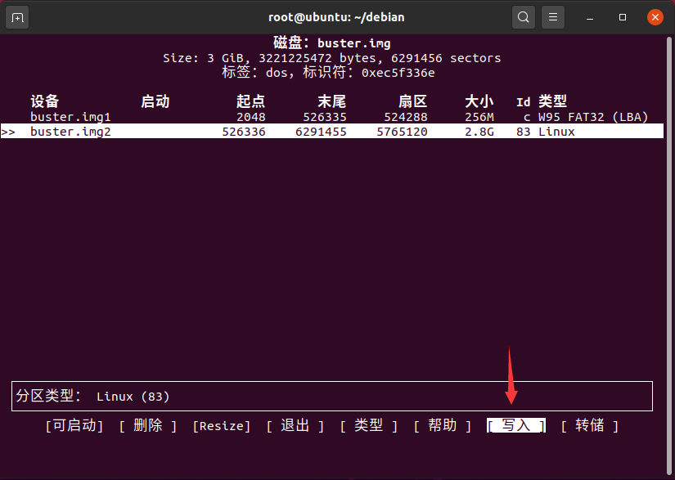This screenshot has width=675, height=480.
Task: Click the 分区类型 Linux (83) info box
Action: pos(331,397)
